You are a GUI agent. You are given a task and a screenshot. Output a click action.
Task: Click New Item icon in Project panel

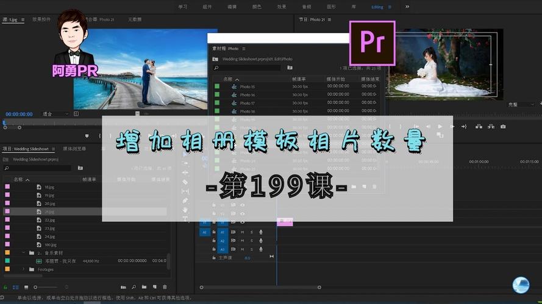[154, 287]
